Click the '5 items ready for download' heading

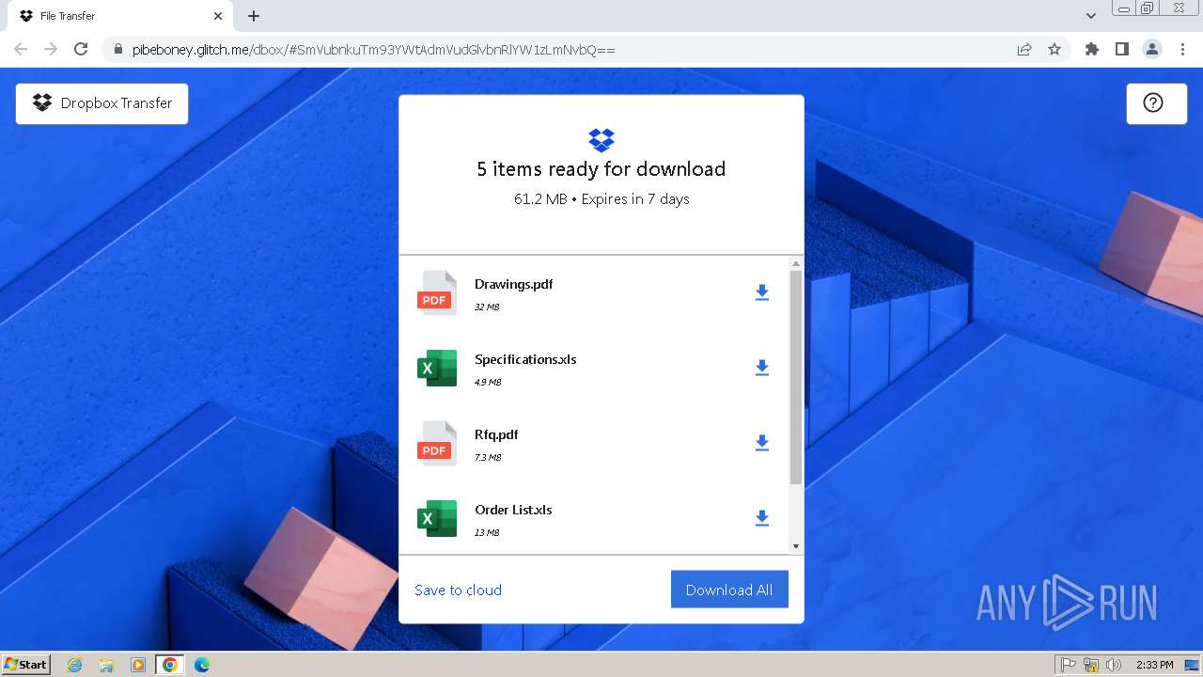click(601, 169)
